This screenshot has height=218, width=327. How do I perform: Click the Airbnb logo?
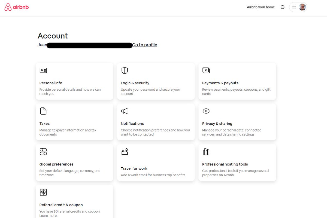click(17, 7)
